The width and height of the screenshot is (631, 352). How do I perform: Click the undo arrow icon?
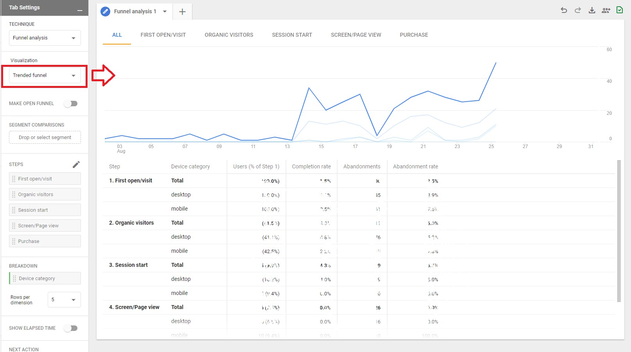coord(564,10)
